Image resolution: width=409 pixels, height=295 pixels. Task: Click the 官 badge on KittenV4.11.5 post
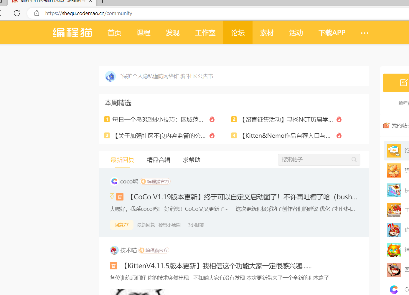coord(113,266)
